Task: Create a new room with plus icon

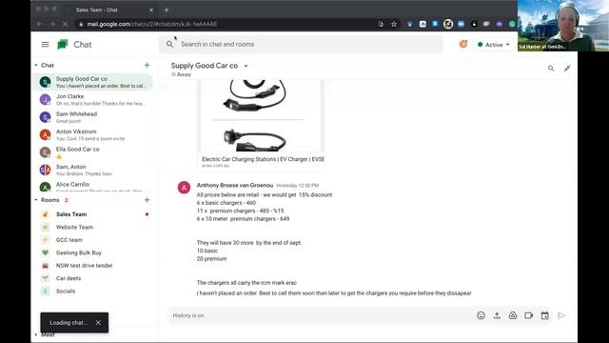Action: tap(147, 200)
